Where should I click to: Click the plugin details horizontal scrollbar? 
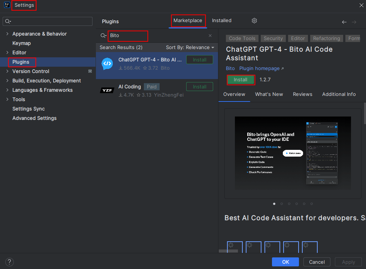[228, 251]
